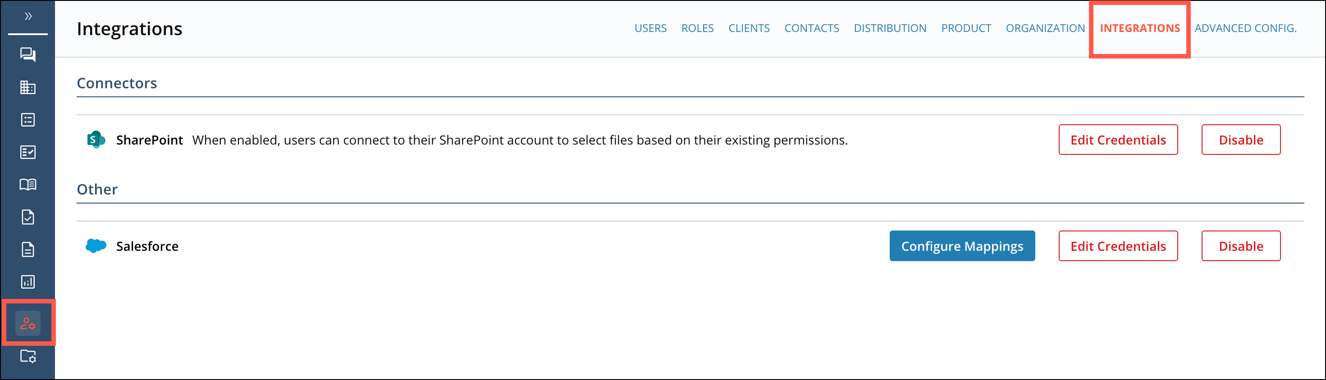1326x380 pixels.
Task: Open the DISTRIBUTION tab
Action: click(x=890, y=28)
